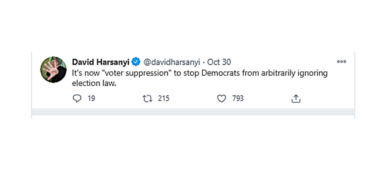Screen dimensions: 385x176
Task: Click the Oct 30 timestamp
Action: (x=219, y=62)
